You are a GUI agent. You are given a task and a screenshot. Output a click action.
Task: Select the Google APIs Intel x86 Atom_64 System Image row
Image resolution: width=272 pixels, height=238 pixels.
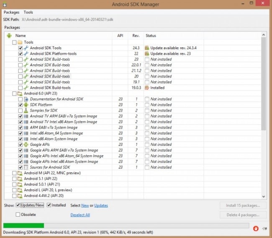point(133,156)
